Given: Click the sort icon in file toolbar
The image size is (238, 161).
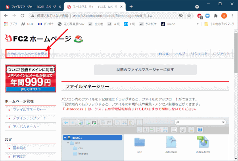Looking at the screenshot, I should 182,130.
